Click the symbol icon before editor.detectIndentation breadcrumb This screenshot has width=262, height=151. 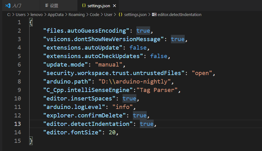pos(154,14)
